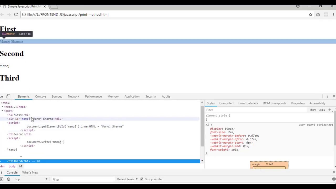Switch to the Console tab in main toolbar

pos(40,96)
